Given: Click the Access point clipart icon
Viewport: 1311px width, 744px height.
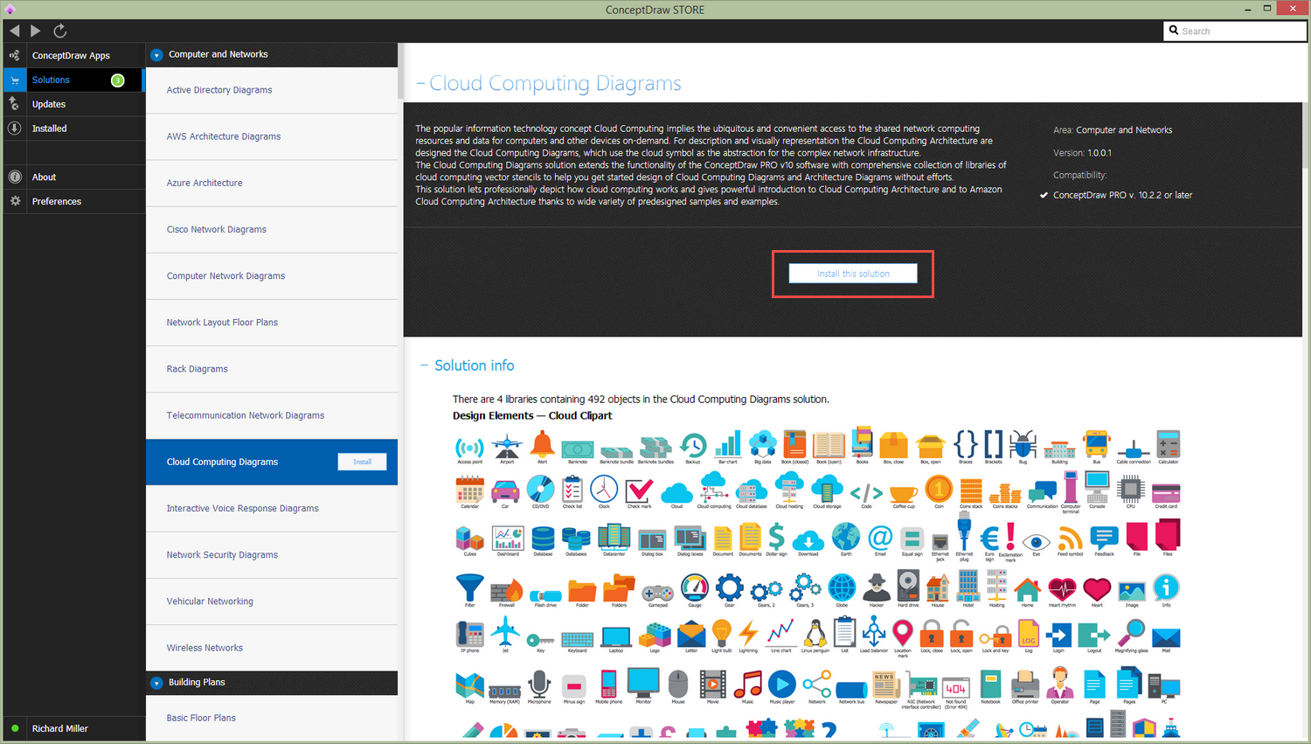Looking at the screenshot, I should tap(469, 448).
